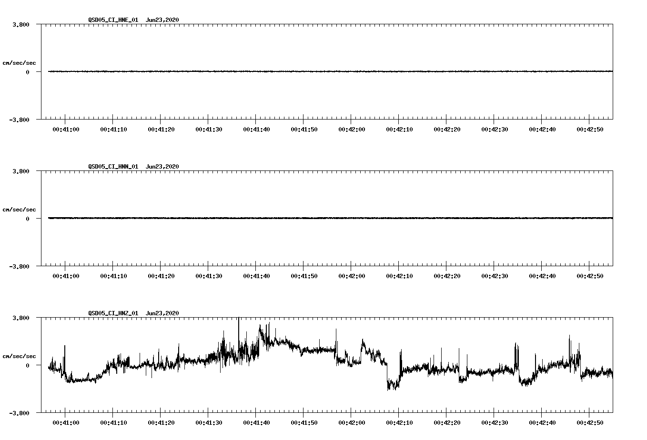Click 00:42:20 time label under HNZ plot
Screen dimensions: 647x440
coord(447,422)
